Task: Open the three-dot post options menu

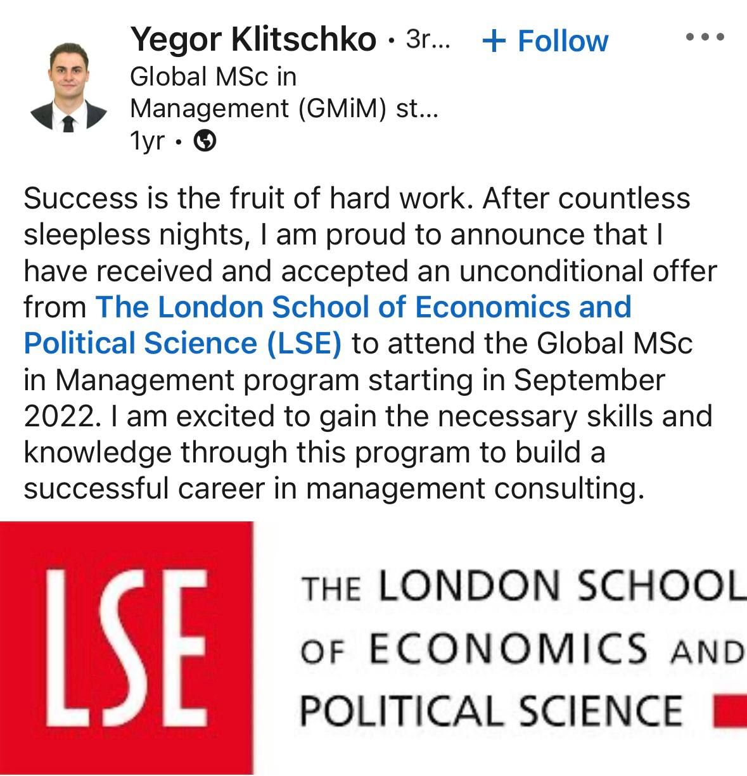Action: coord(705,37)
